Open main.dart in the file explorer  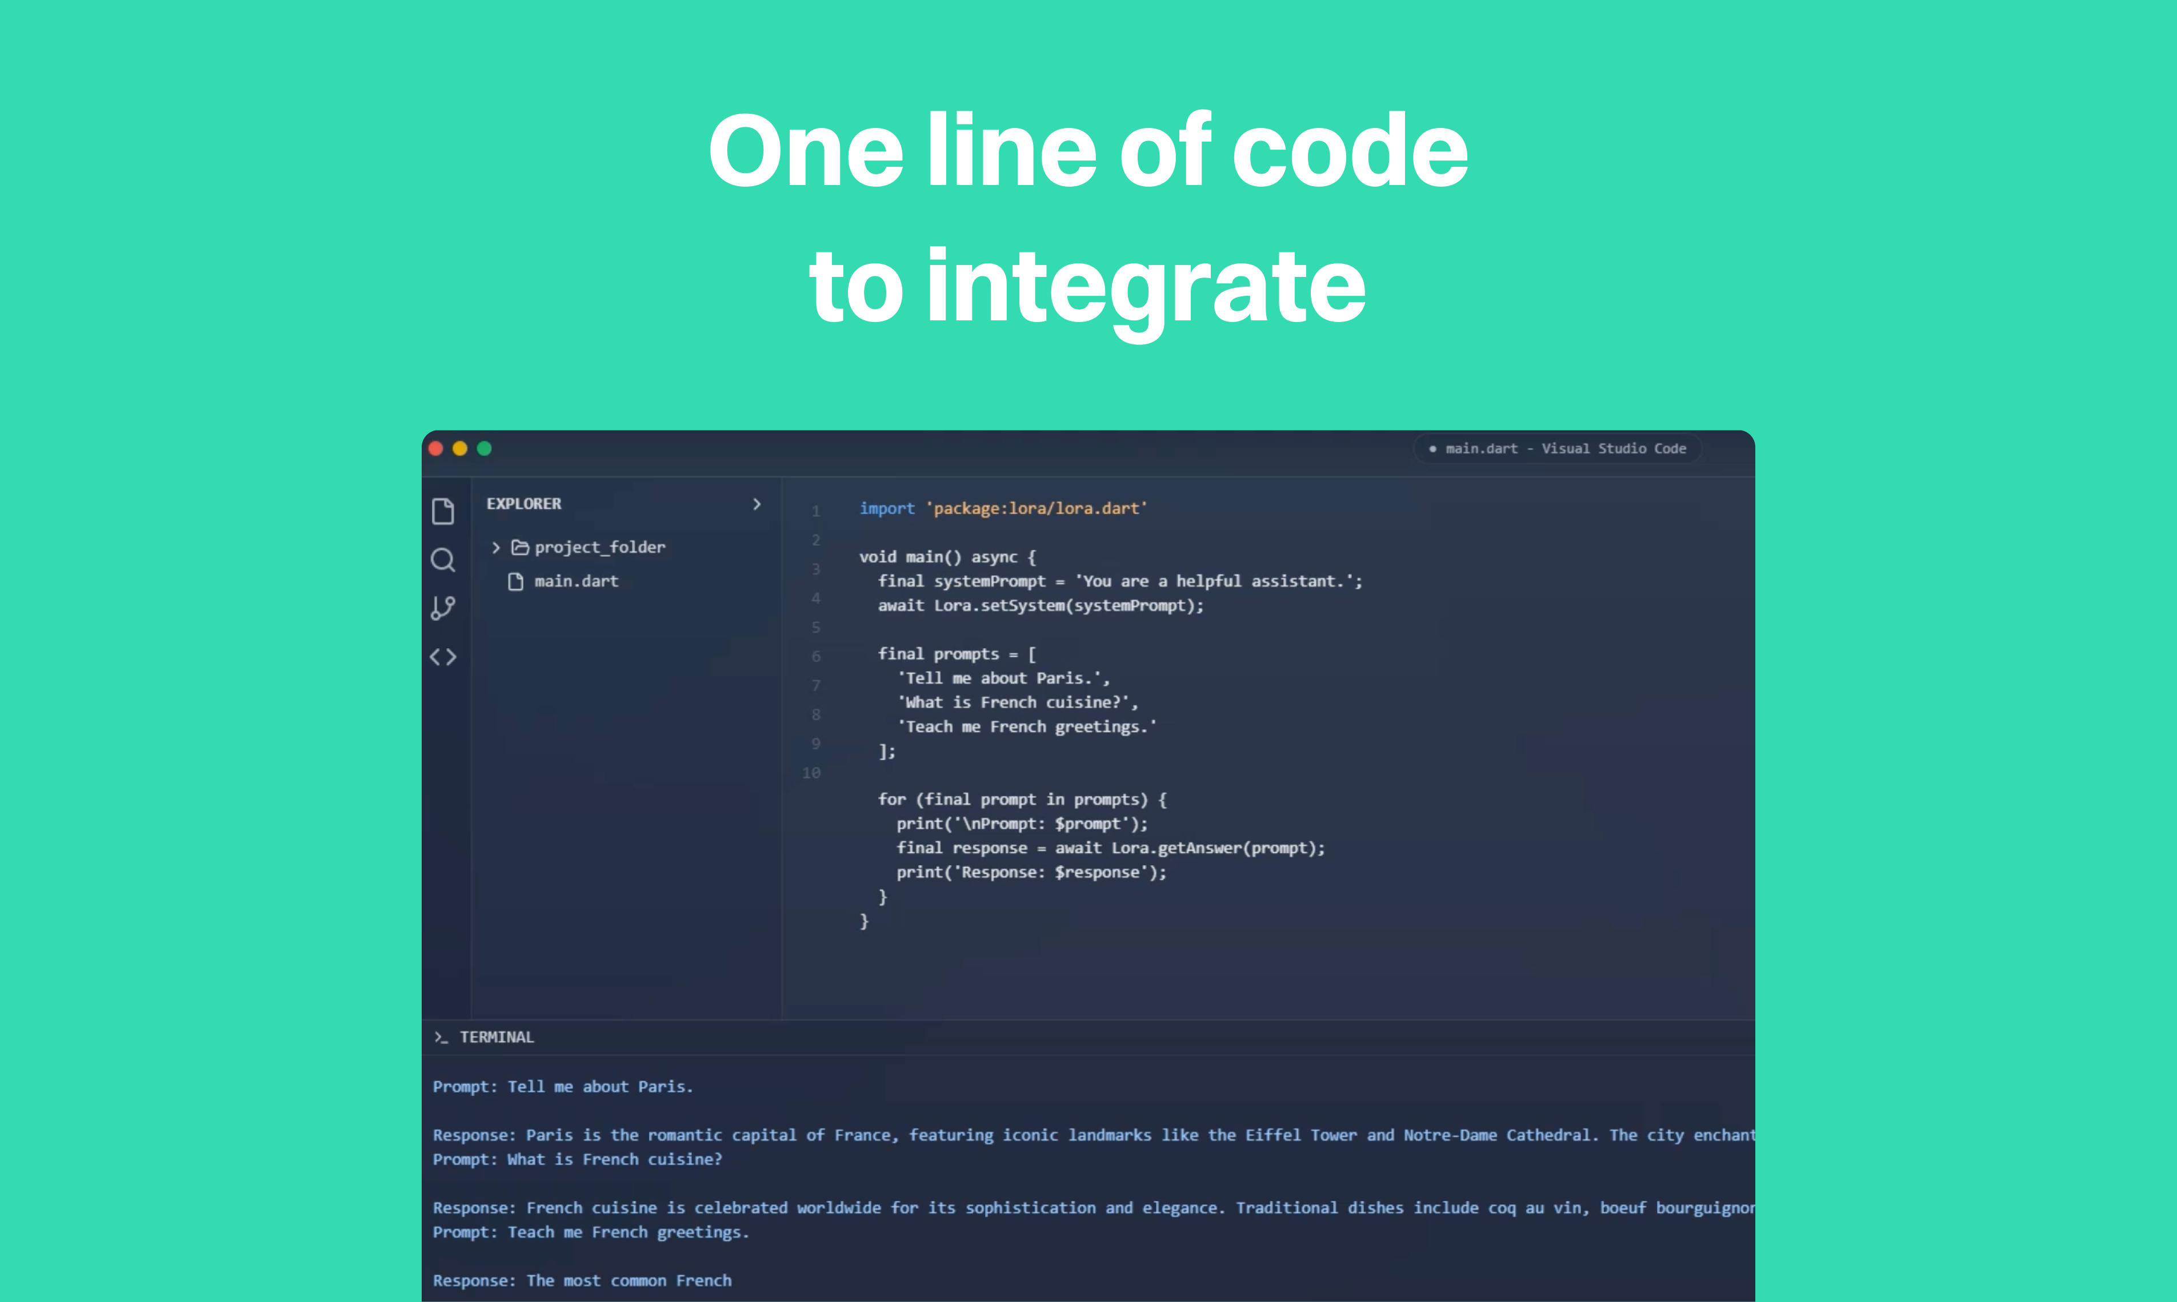pyautogui.click(x=577, y=581)
